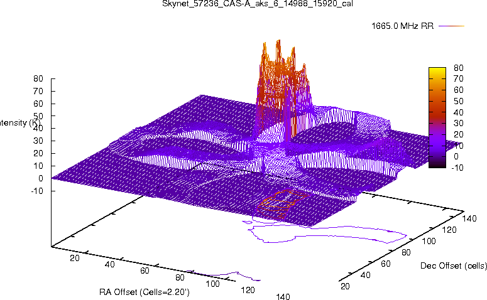487x300 pixels.
Task: Click the 80 label on the color bar
Action: [x=459, y=68]
